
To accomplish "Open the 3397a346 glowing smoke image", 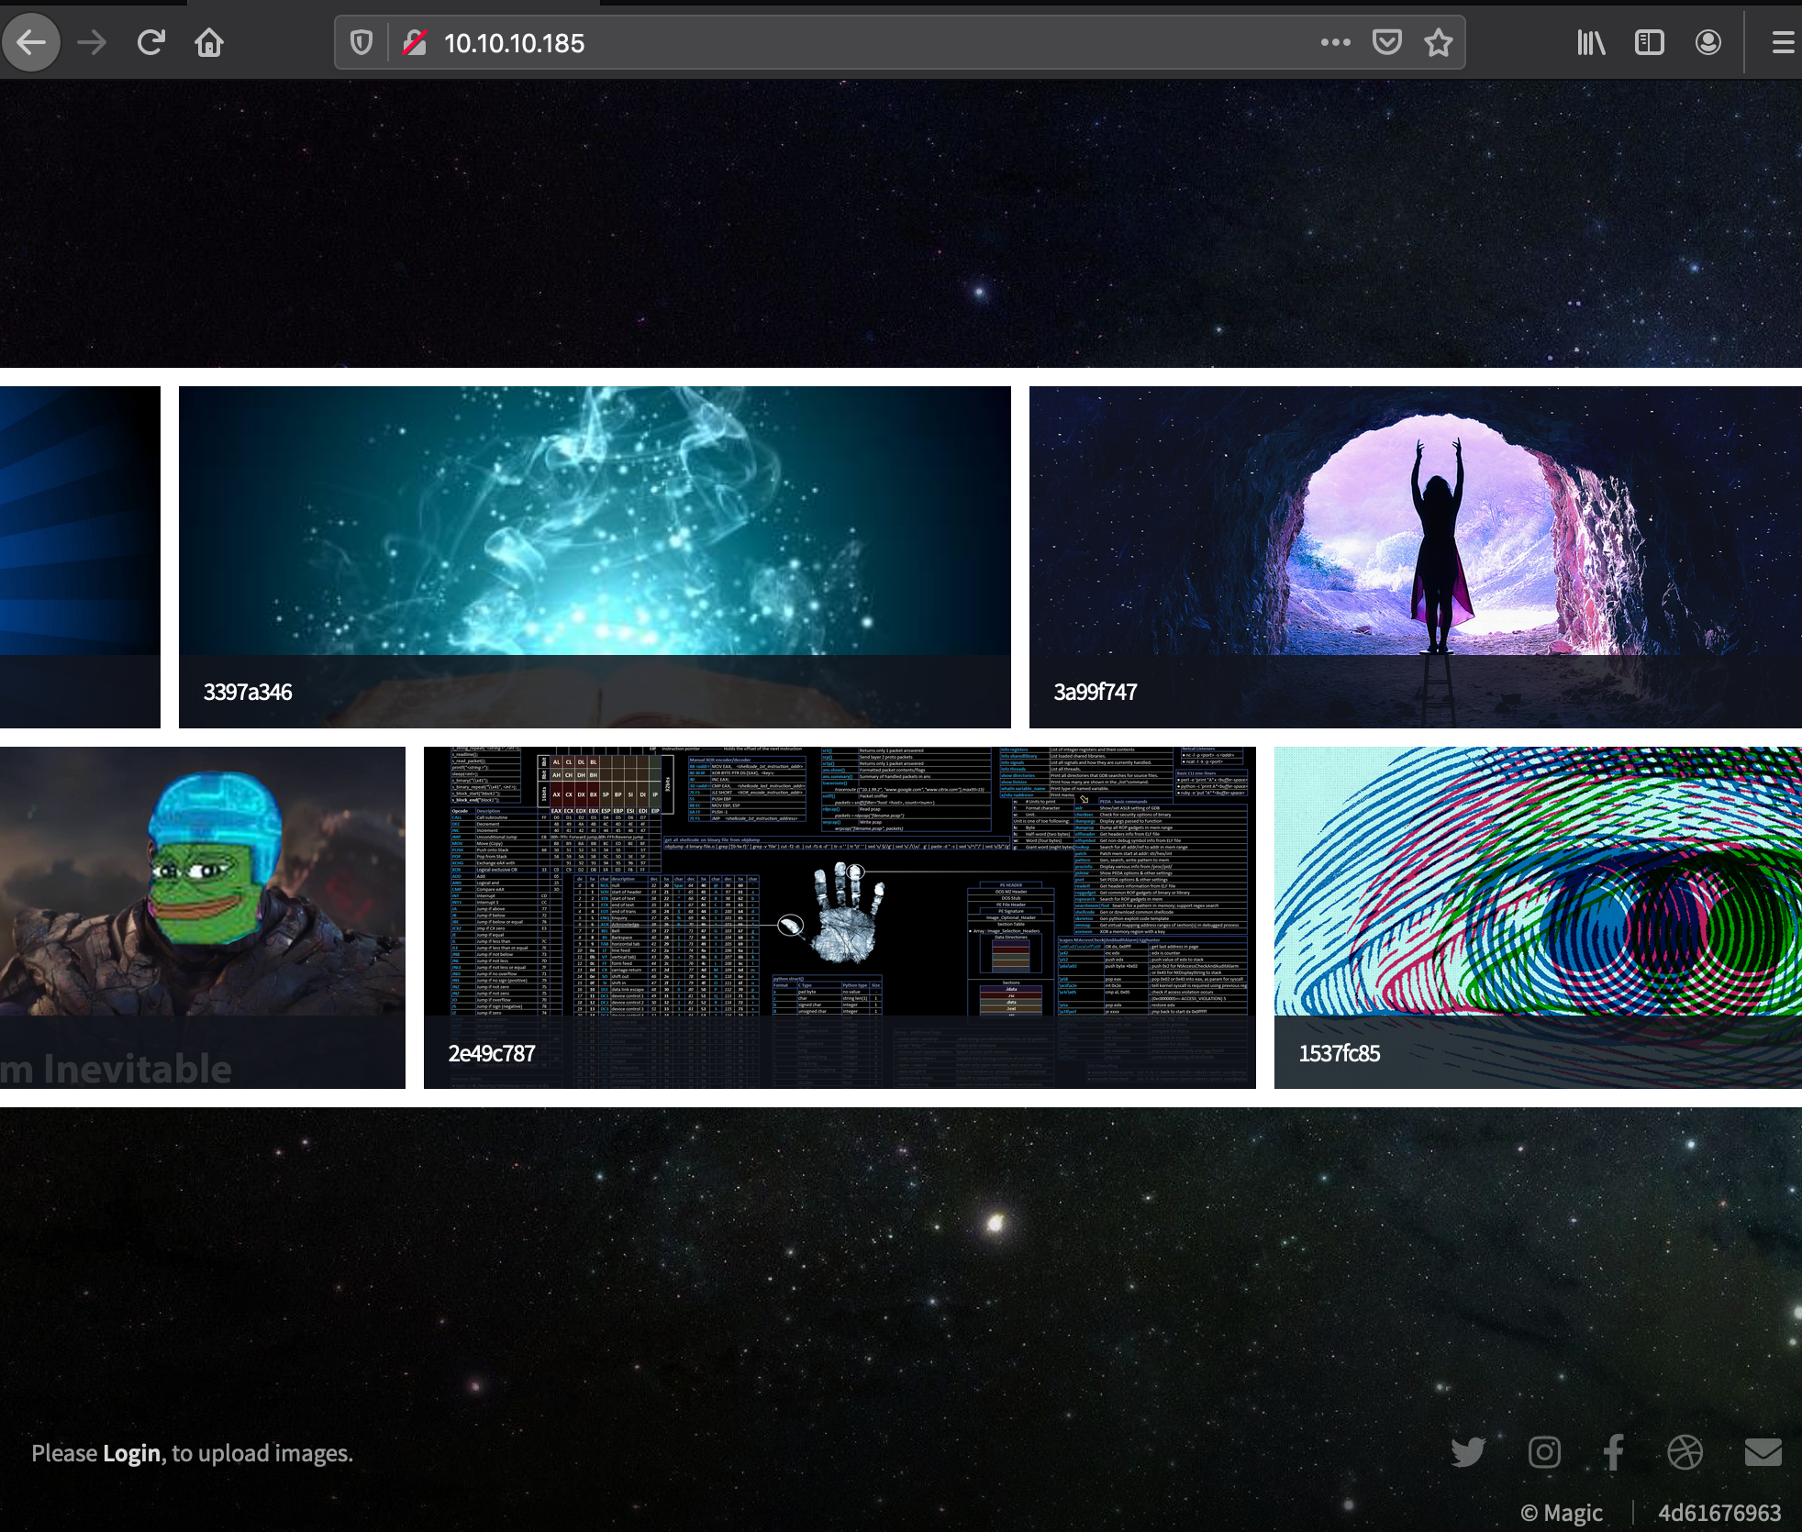I will click(595, 557).
